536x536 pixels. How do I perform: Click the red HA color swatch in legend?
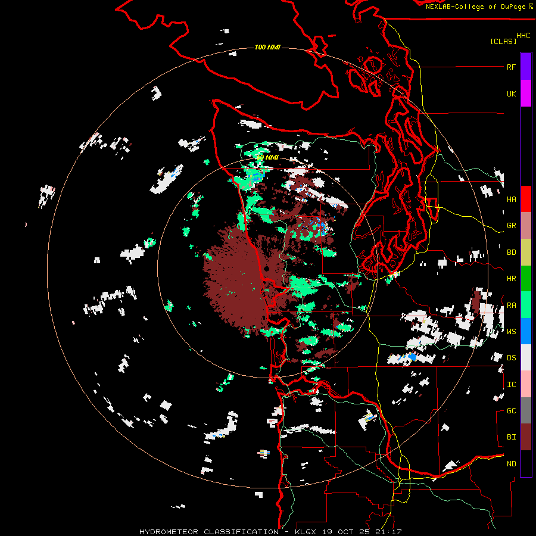click(x=526, y=199)
